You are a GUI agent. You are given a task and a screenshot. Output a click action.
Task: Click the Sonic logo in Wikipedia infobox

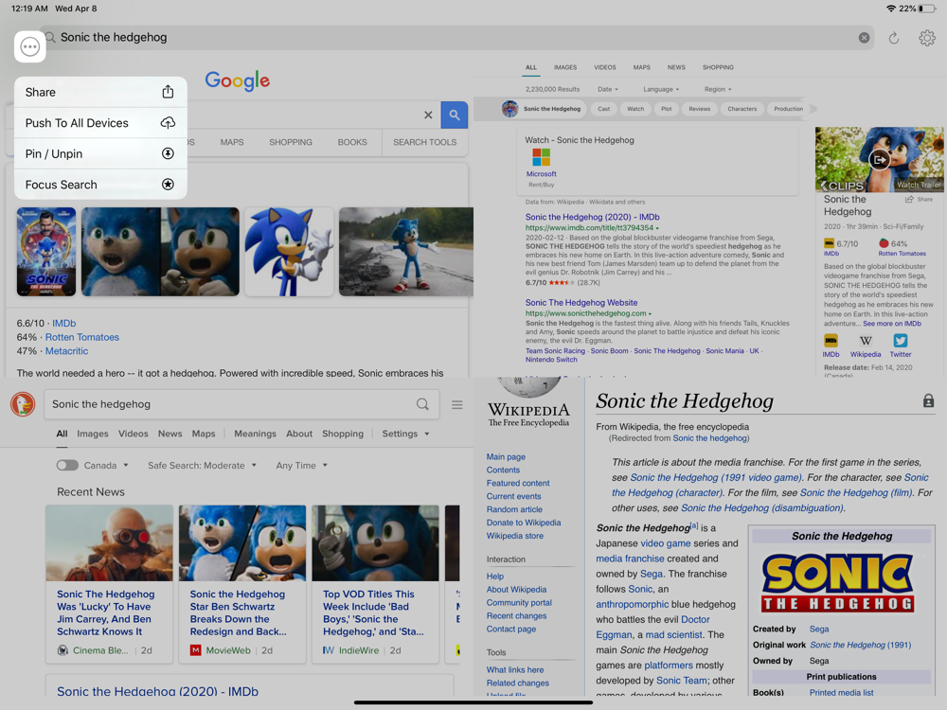[x=837, y=583]
